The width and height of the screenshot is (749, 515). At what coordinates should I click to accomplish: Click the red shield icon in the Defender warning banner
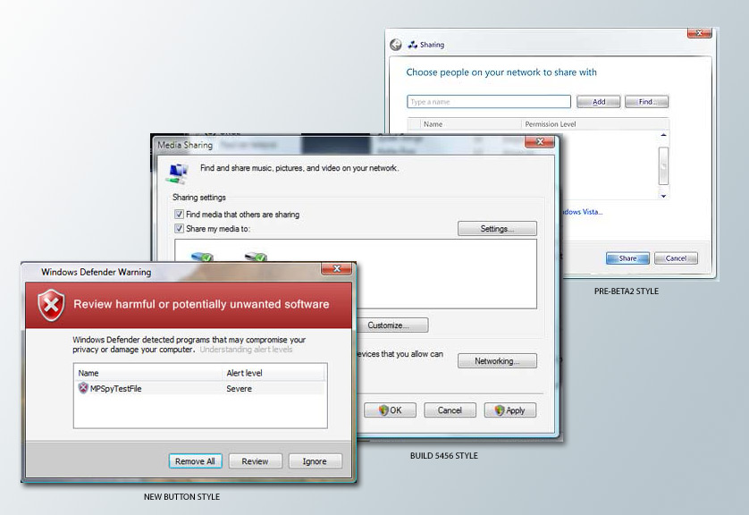tap(49, 306)
